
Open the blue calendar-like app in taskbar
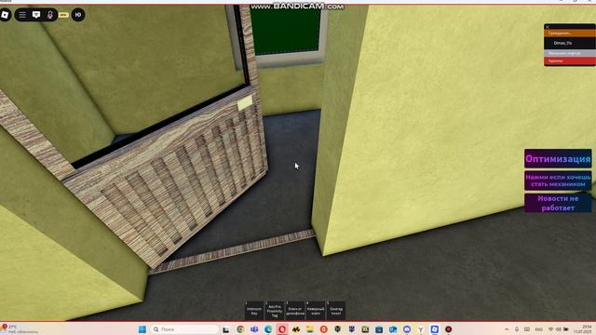[x=379, y=329]
